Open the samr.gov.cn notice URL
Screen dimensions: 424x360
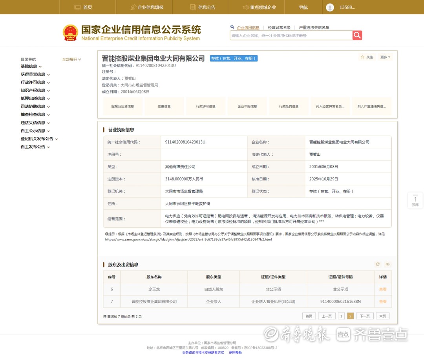tap(188, 239)
